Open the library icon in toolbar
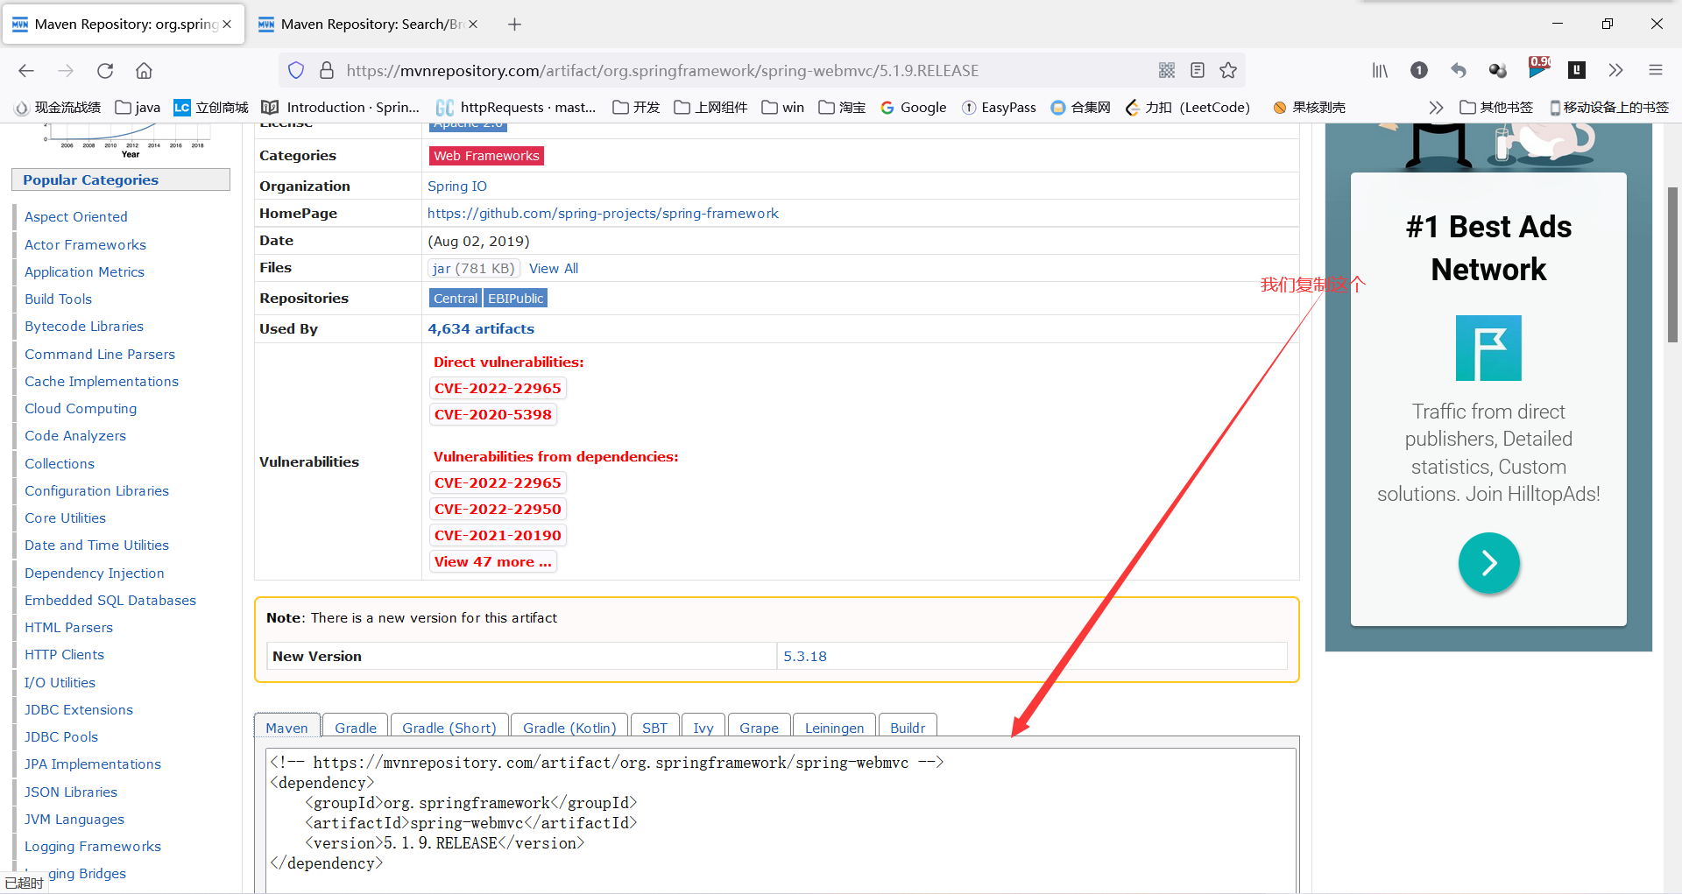 click(1380, 70)
